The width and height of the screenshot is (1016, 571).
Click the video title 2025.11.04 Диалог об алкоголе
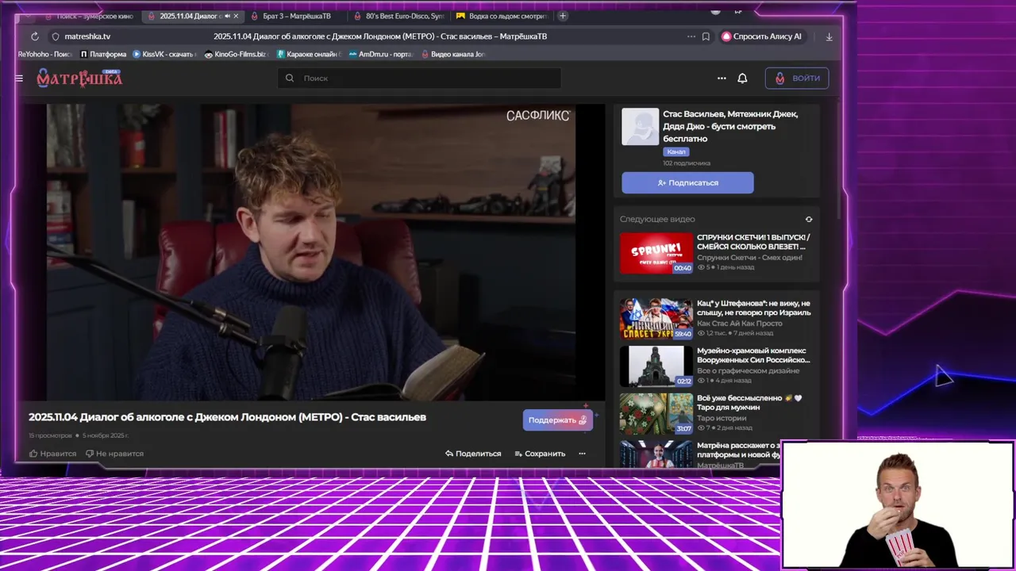pos(227,417)
